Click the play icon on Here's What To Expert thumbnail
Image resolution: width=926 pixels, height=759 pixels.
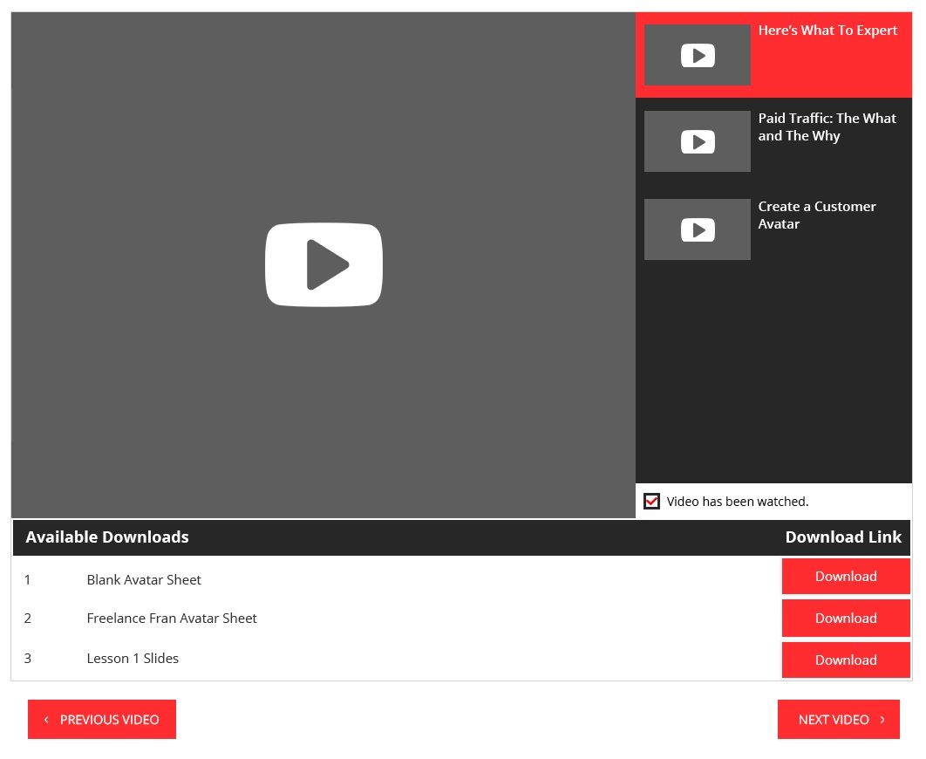[x=697, y=55]
